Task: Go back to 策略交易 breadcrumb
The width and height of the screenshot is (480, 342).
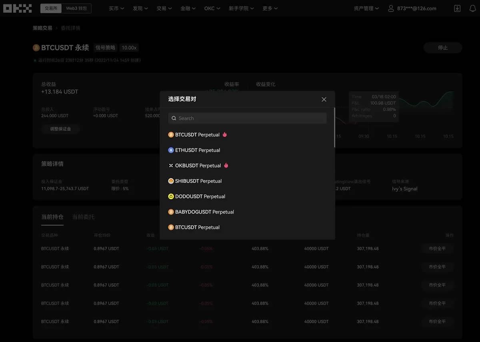Action: [x=42, y=28]
